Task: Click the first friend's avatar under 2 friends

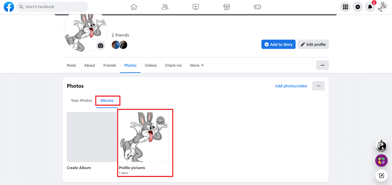Action: pyautogui.click(x=116, y=45)
